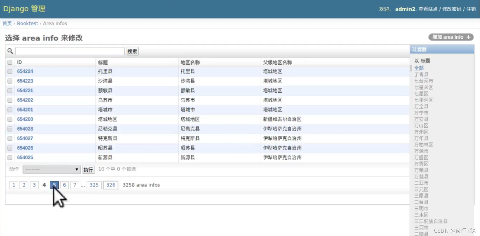Open the 首页 breadcrumb link

tap(7, 23)
